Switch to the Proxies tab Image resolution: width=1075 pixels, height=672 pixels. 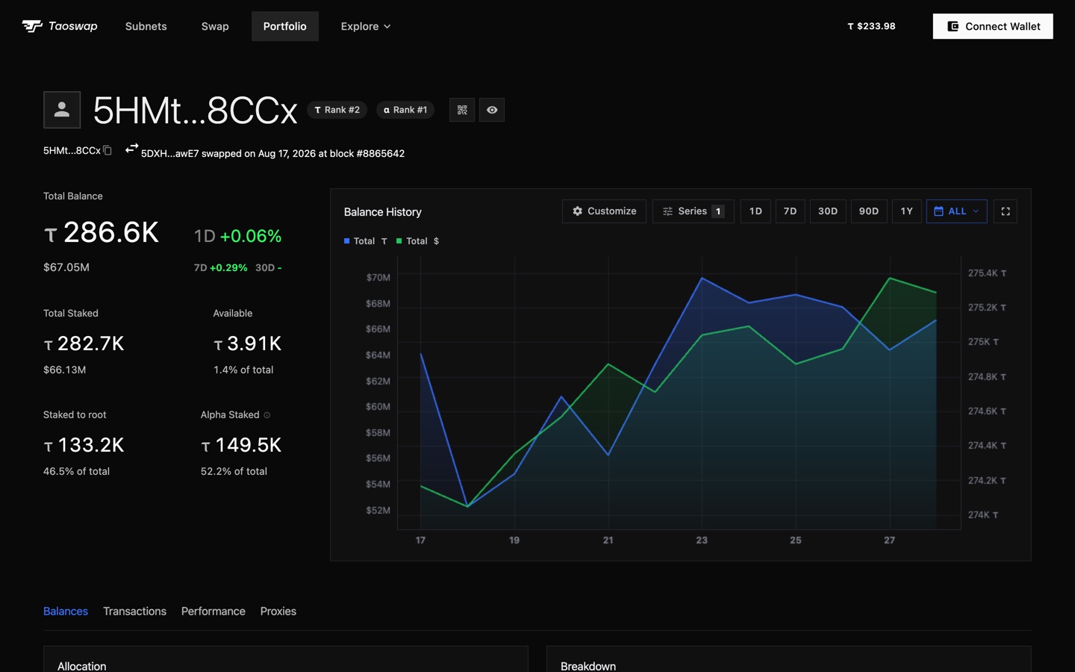pyautogui.click(x=278, y=611)
